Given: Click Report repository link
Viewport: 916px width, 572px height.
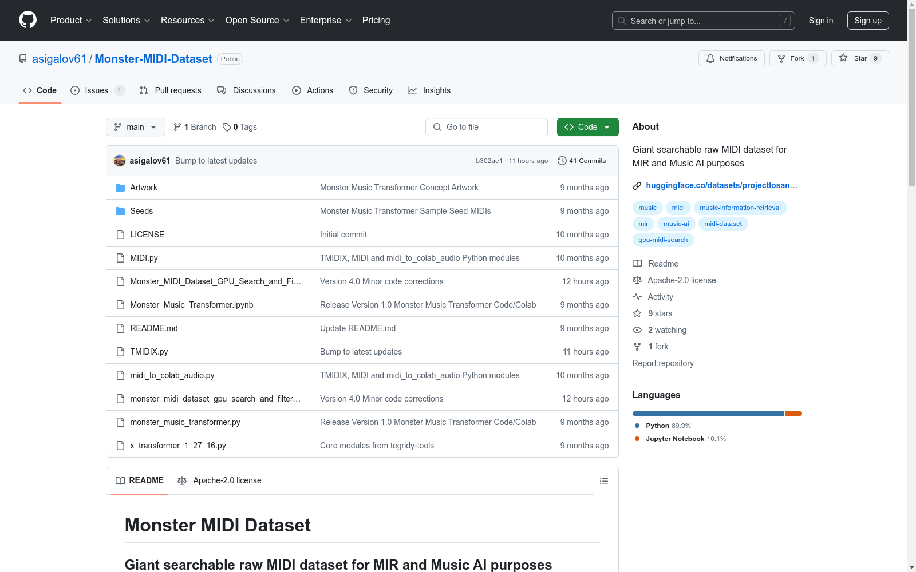Looking at the screenshot, I should coord(663,363).
